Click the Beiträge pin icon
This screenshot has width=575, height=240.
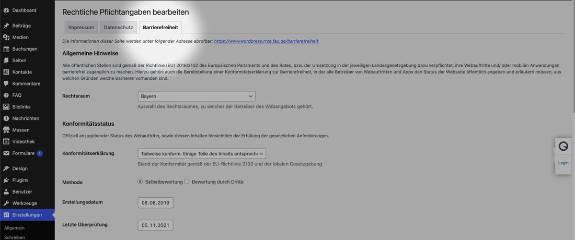click(x=6, y=26)
